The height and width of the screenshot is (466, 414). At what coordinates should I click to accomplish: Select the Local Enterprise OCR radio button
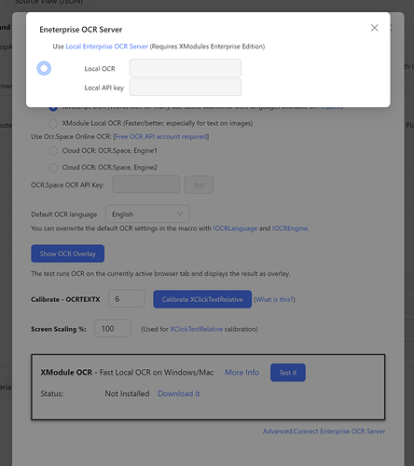pos(44,68)
